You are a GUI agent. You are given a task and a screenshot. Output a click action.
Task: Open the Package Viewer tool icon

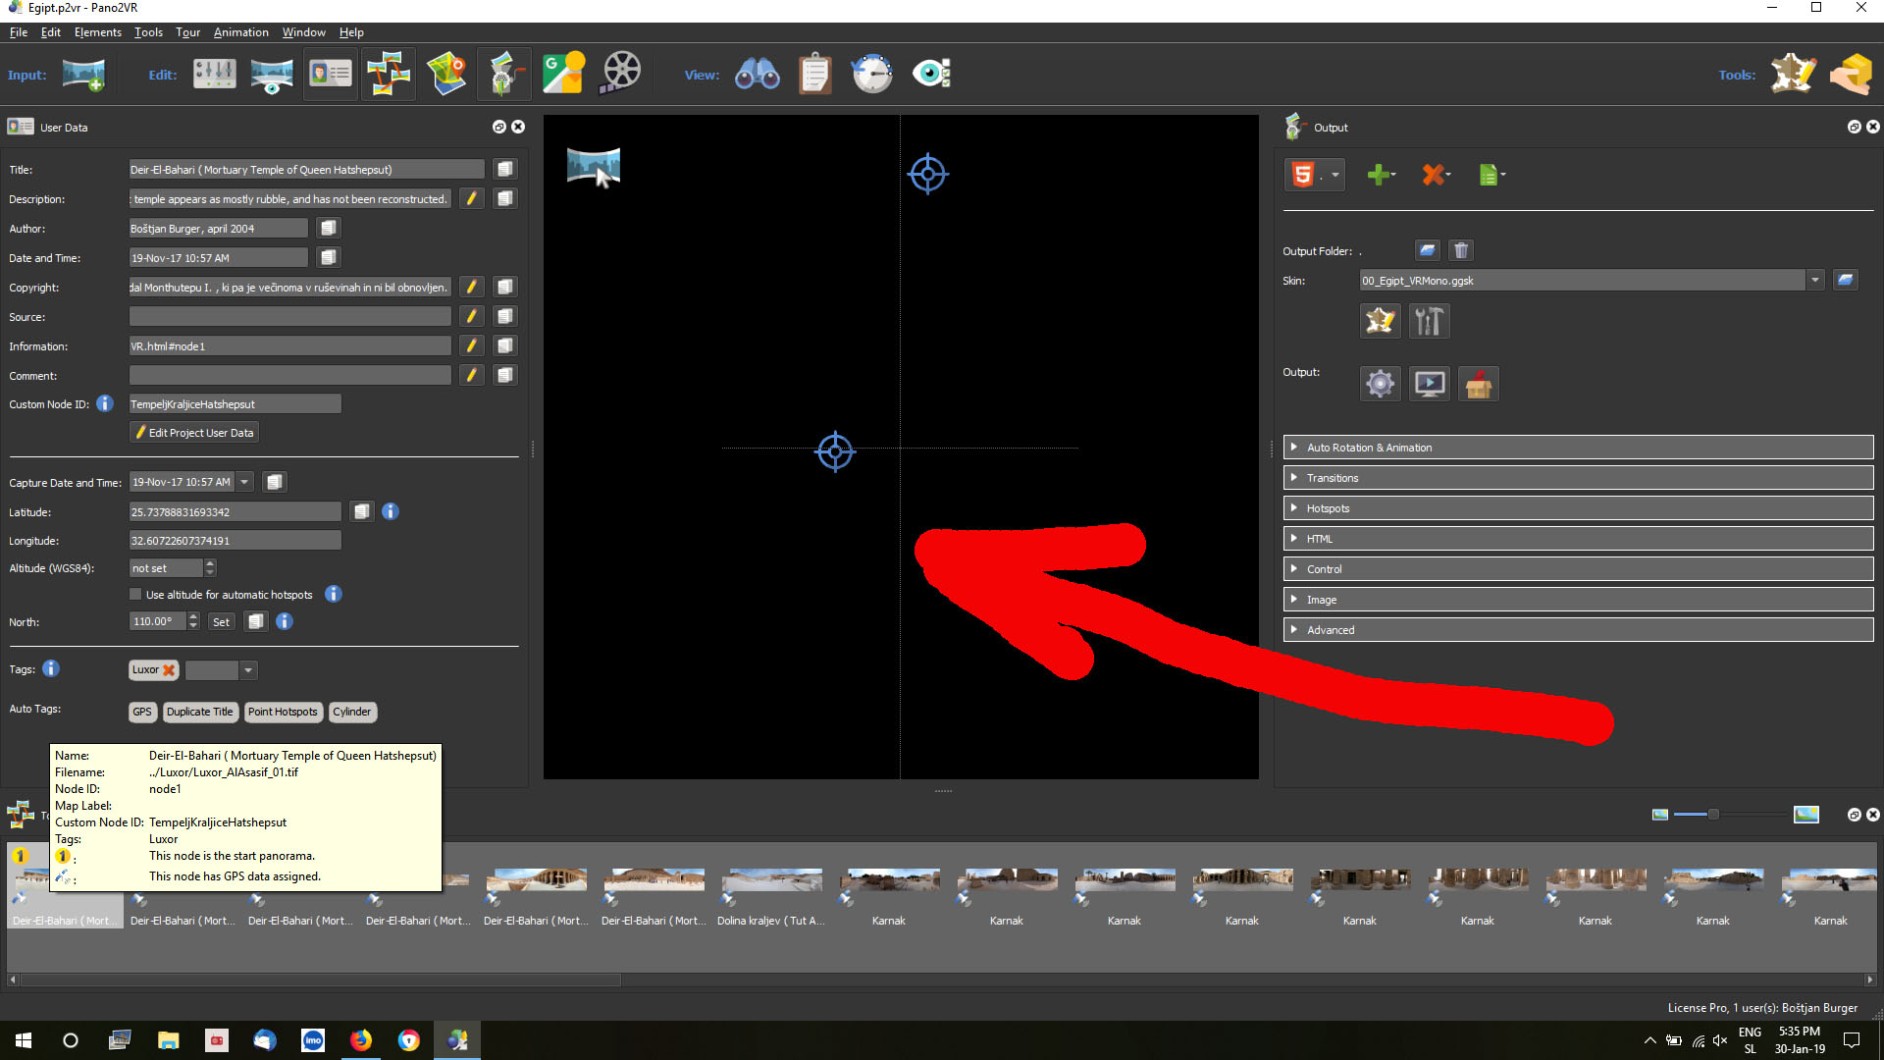(1852, 75)
